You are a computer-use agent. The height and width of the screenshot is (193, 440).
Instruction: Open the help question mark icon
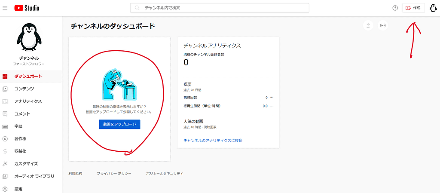pos(395,8)
